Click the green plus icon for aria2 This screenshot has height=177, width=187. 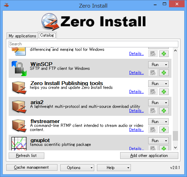click(x=164, y=111)
